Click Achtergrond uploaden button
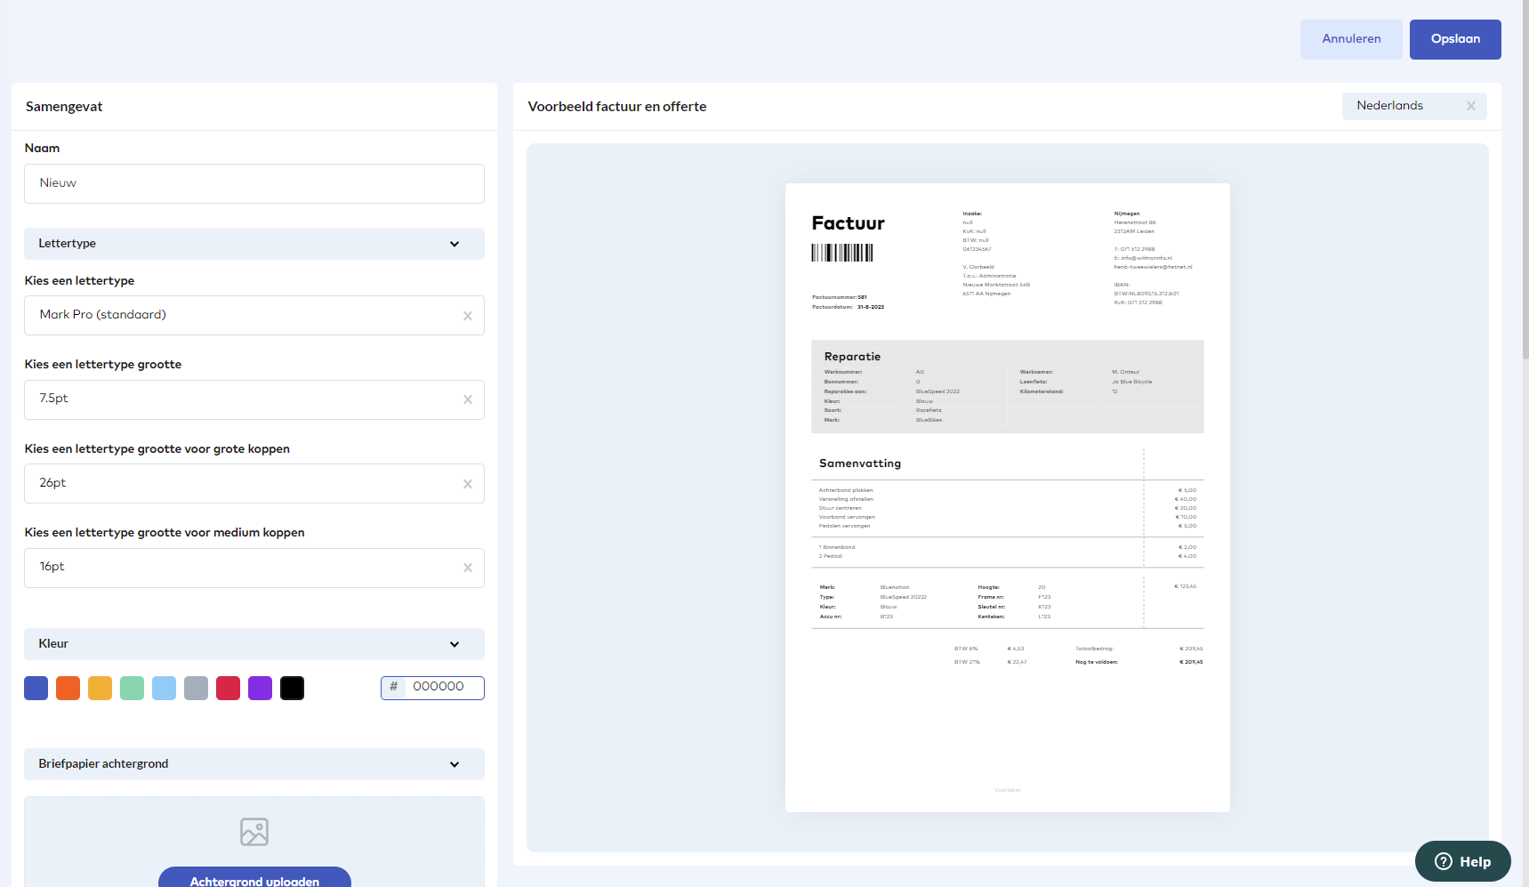1529x887 pixels. point(254,877)
